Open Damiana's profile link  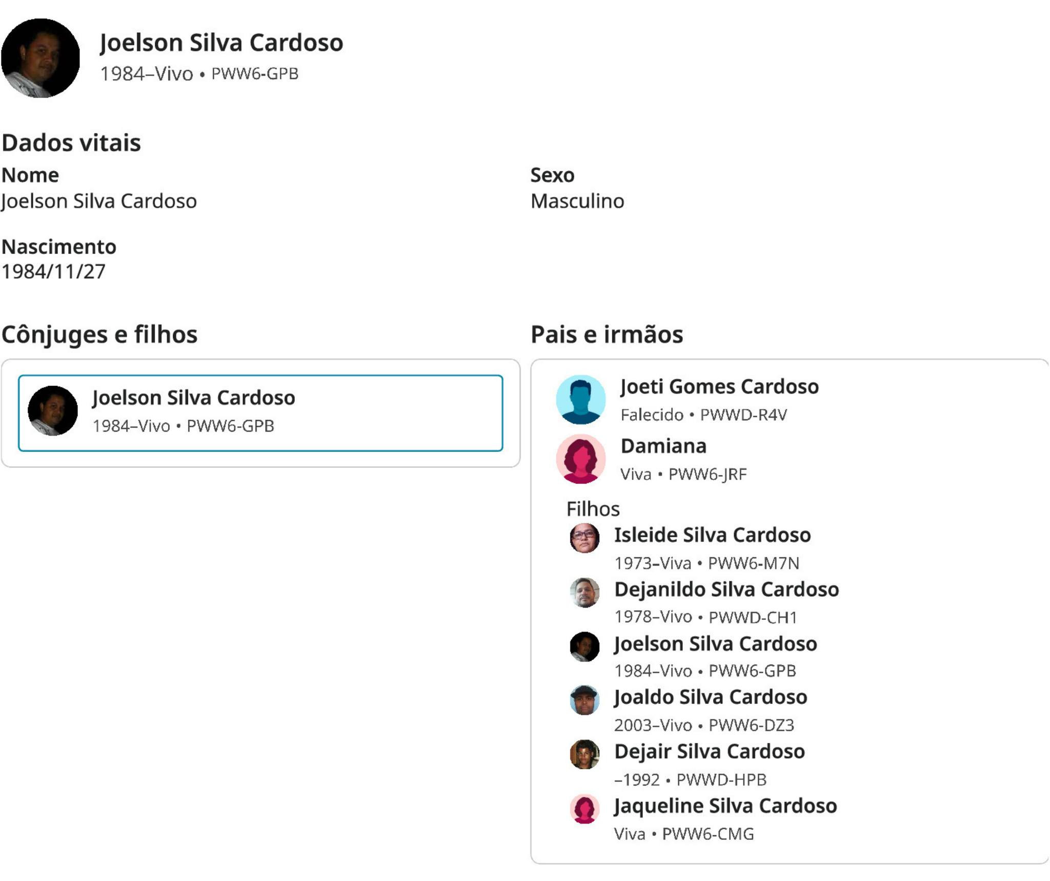coord(663,446)
